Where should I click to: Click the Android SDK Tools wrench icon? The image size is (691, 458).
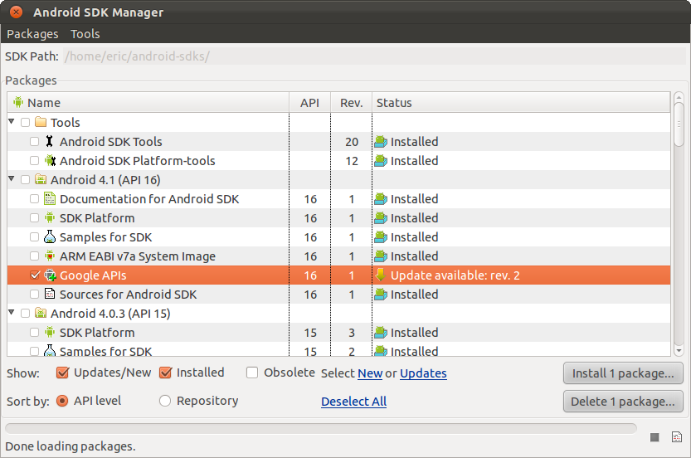click(x=50, y=141)
